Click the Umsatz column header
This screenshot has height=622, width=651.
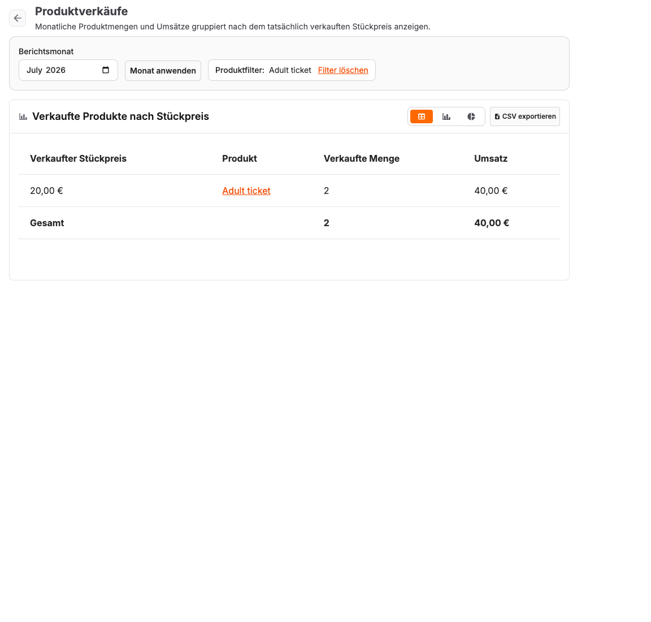coord(491,158)
